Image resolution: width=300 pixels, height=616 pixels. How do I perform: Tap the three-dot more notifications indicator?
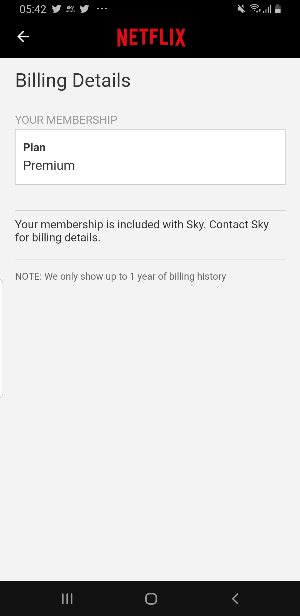pyautogui.click(x=102, y=9)
